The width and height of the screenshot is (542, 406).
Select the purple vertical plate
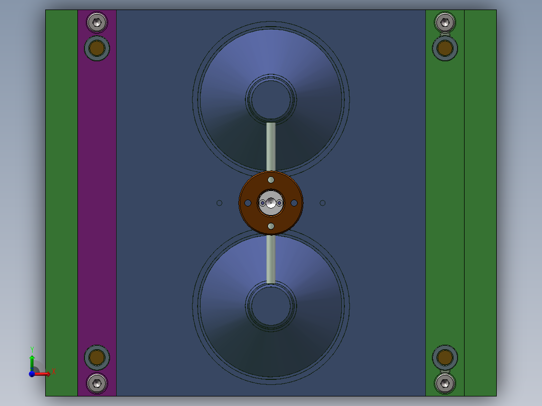click(x=97, y=203)
